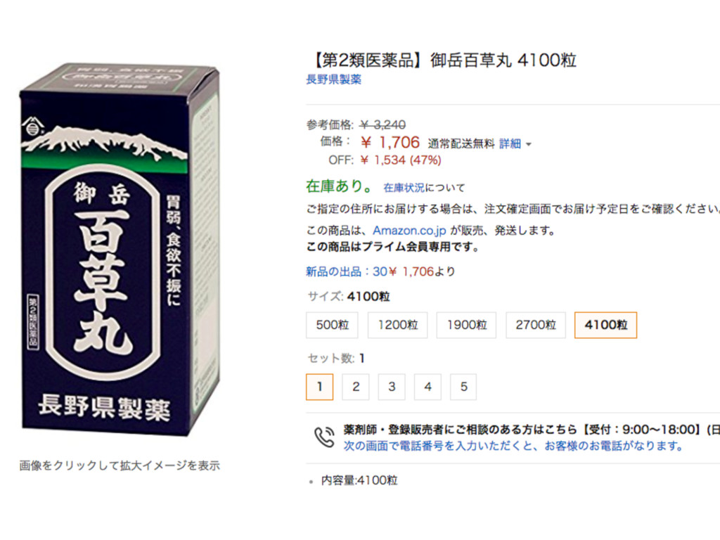This screenshot has height=540, width=720.
Task: Open the 在庫状況 availability link
Action: coord(404,187)
